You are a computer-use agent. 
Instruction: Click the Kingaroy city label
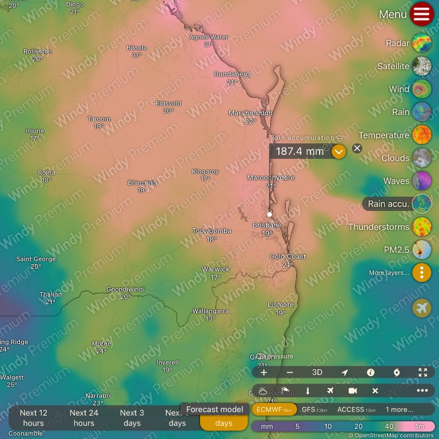(205, 171)
